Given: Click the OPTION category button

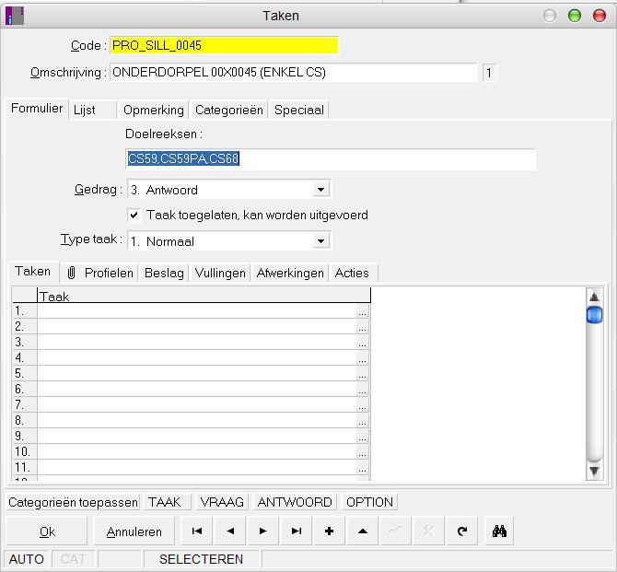Looking at the screenshot, I should pyautogui.click(x=369, y=502).
